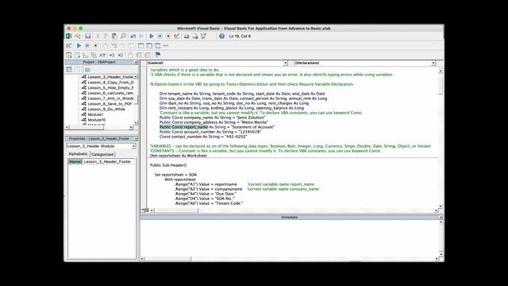Image resolution: width=508 pixels, height=286 pixels.
Task: Toggle Design Mode in the main toolbar
Action: click(x=176, y=36)
